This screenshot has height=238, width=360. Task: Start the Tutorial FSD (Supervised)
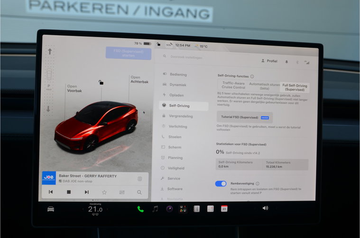(245, 117)
